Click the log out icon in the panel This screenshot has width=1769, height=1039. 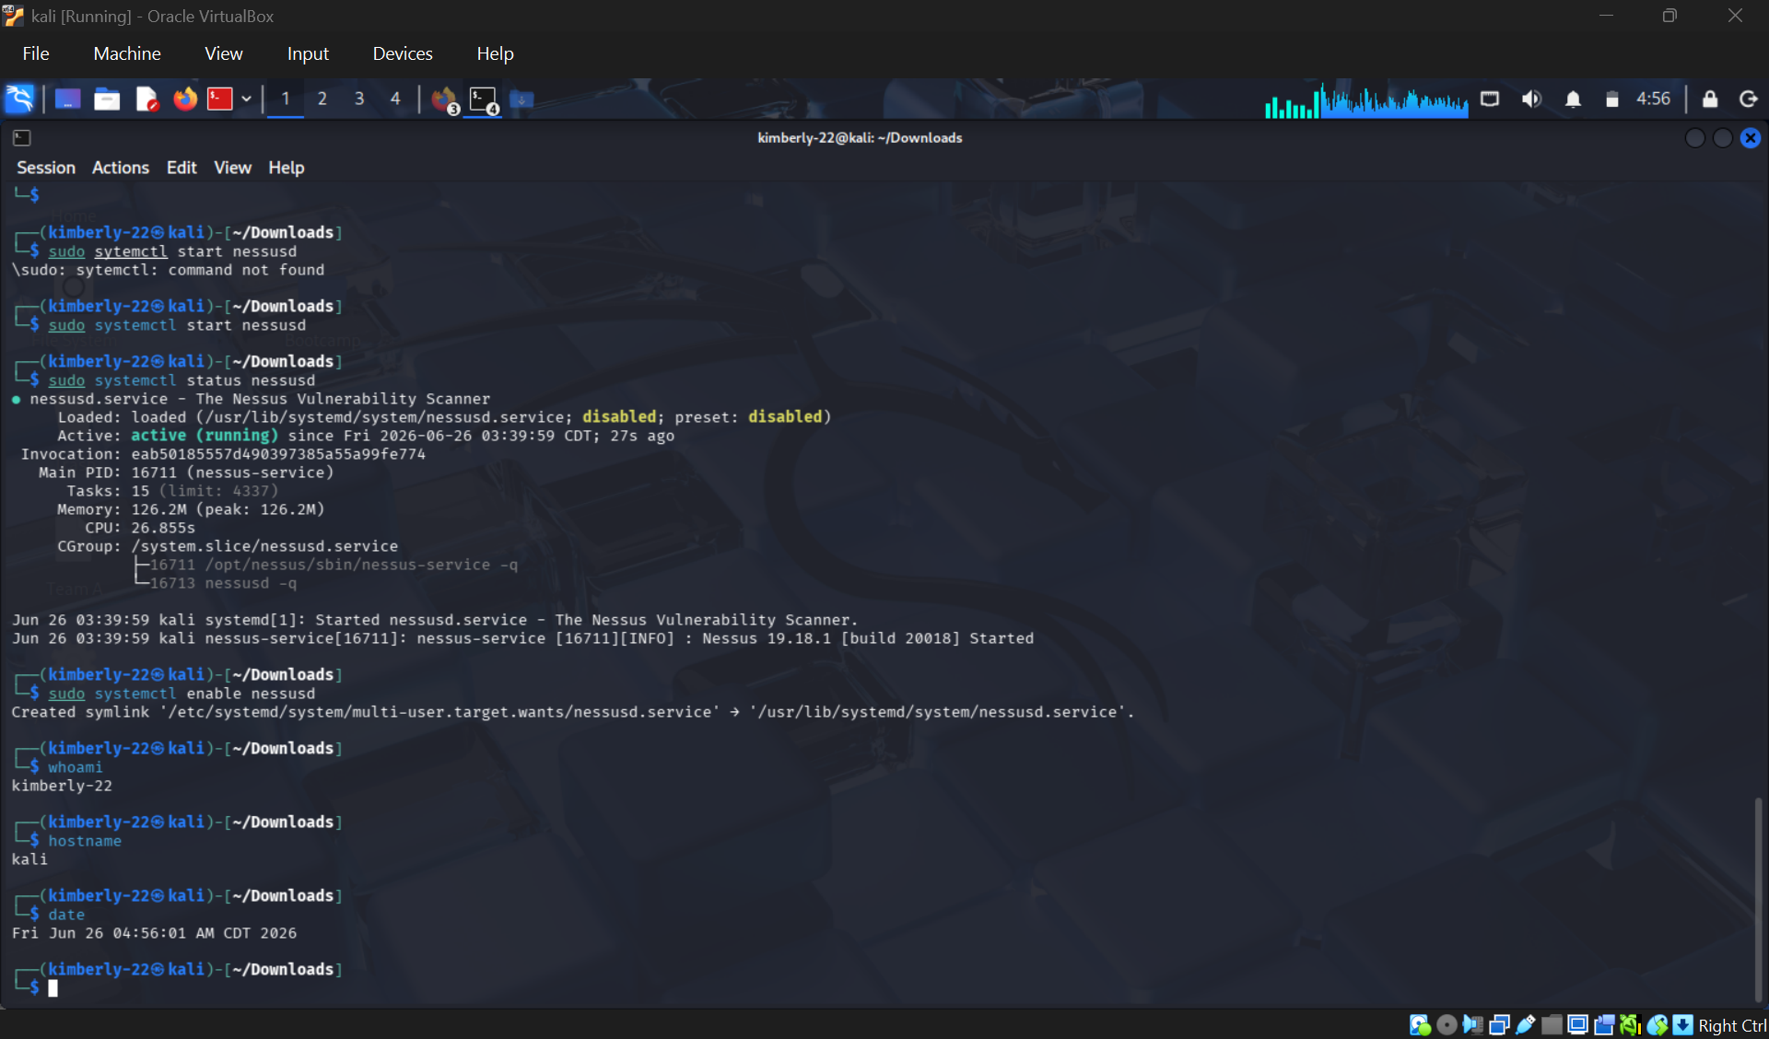1748,99
